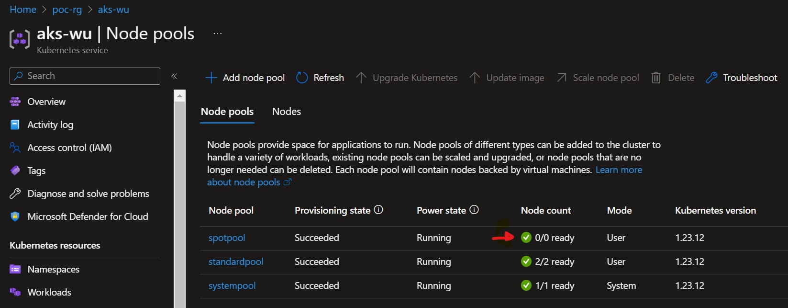Open Microsoft Defender for Cloud

click(x=88, y=217)
